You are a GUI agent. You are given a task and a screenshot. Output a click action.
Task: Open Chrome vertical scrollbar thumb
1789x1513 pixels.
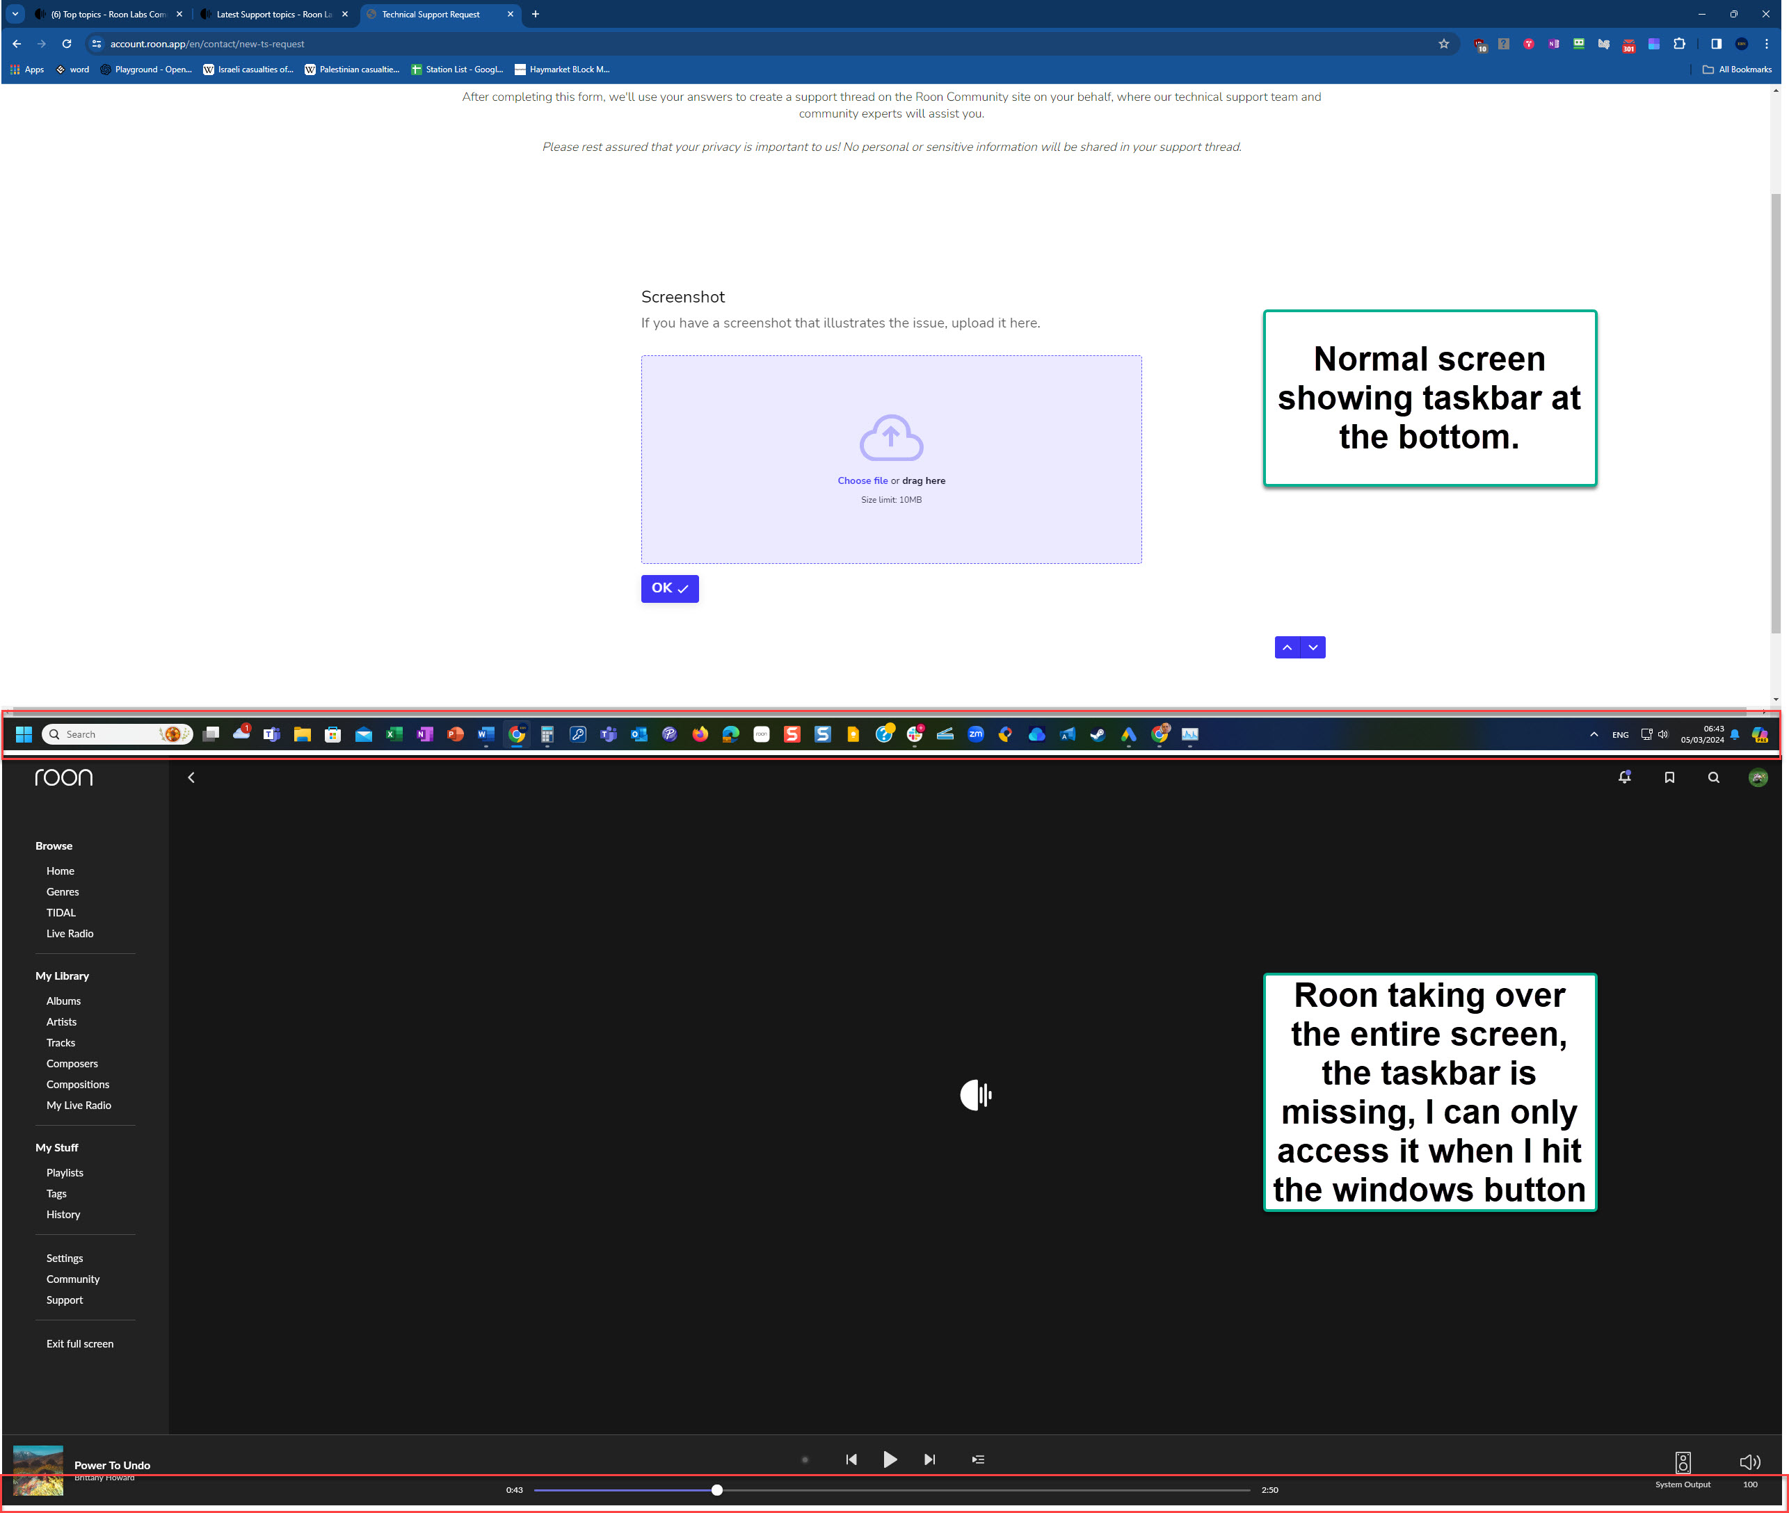(1775, 414)
